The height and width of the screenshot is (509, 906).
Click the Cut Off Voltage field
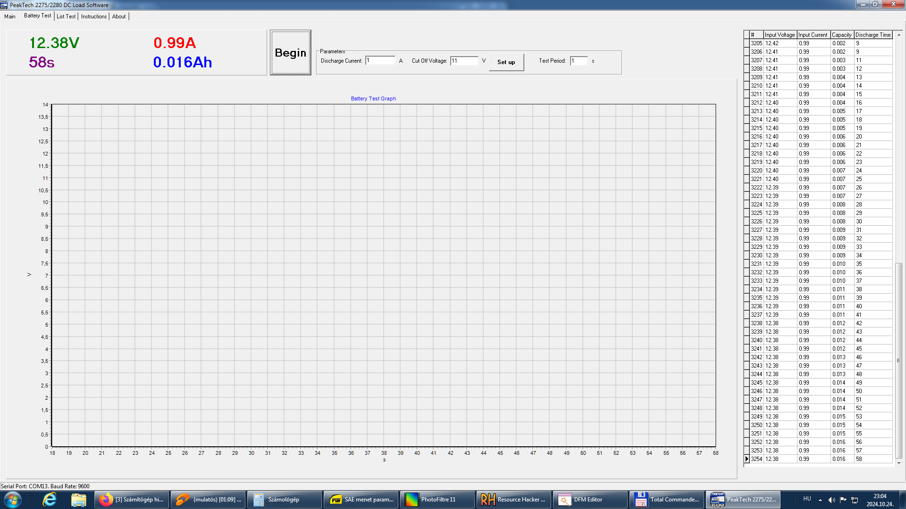[464, 61]
